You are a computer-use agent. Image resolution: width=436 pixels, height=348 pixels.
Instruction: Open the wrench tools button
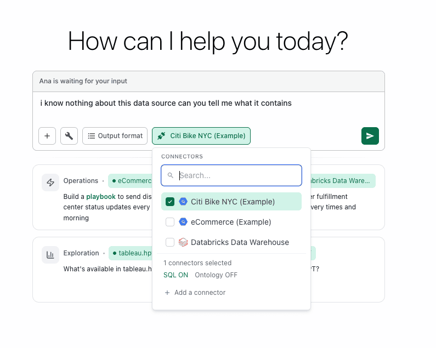pyautogui.click(x=69, y=136)
